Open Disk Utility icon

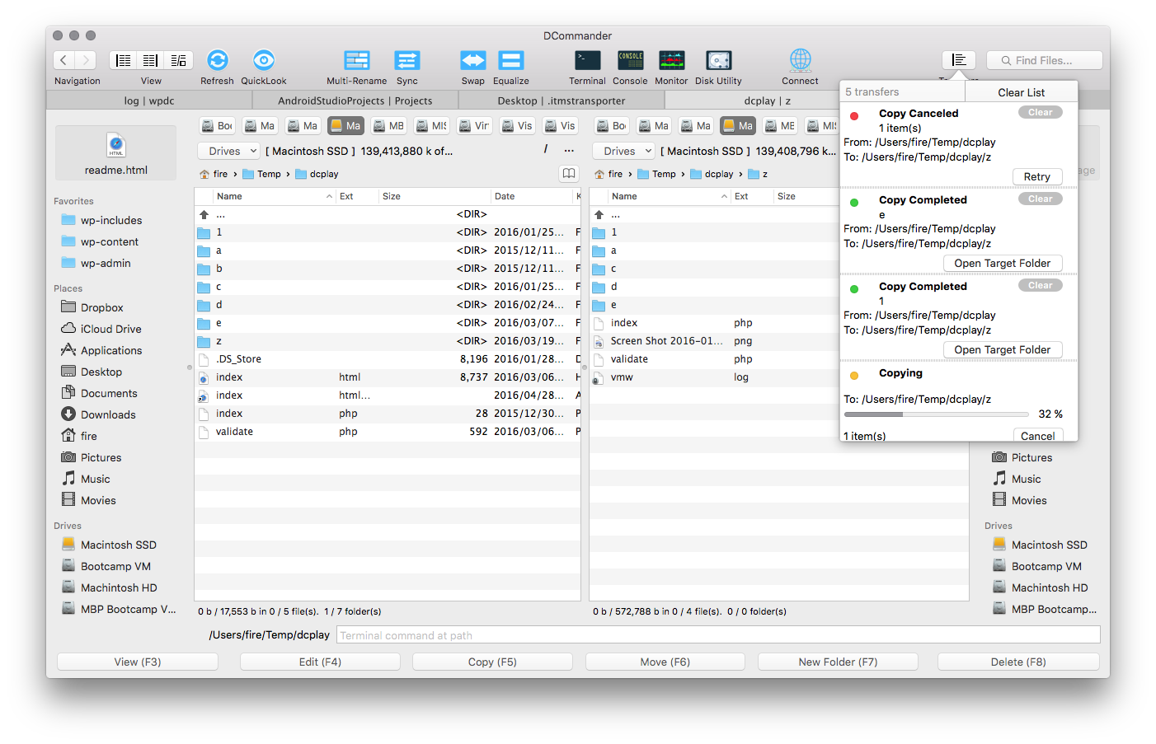pos(719,60)
